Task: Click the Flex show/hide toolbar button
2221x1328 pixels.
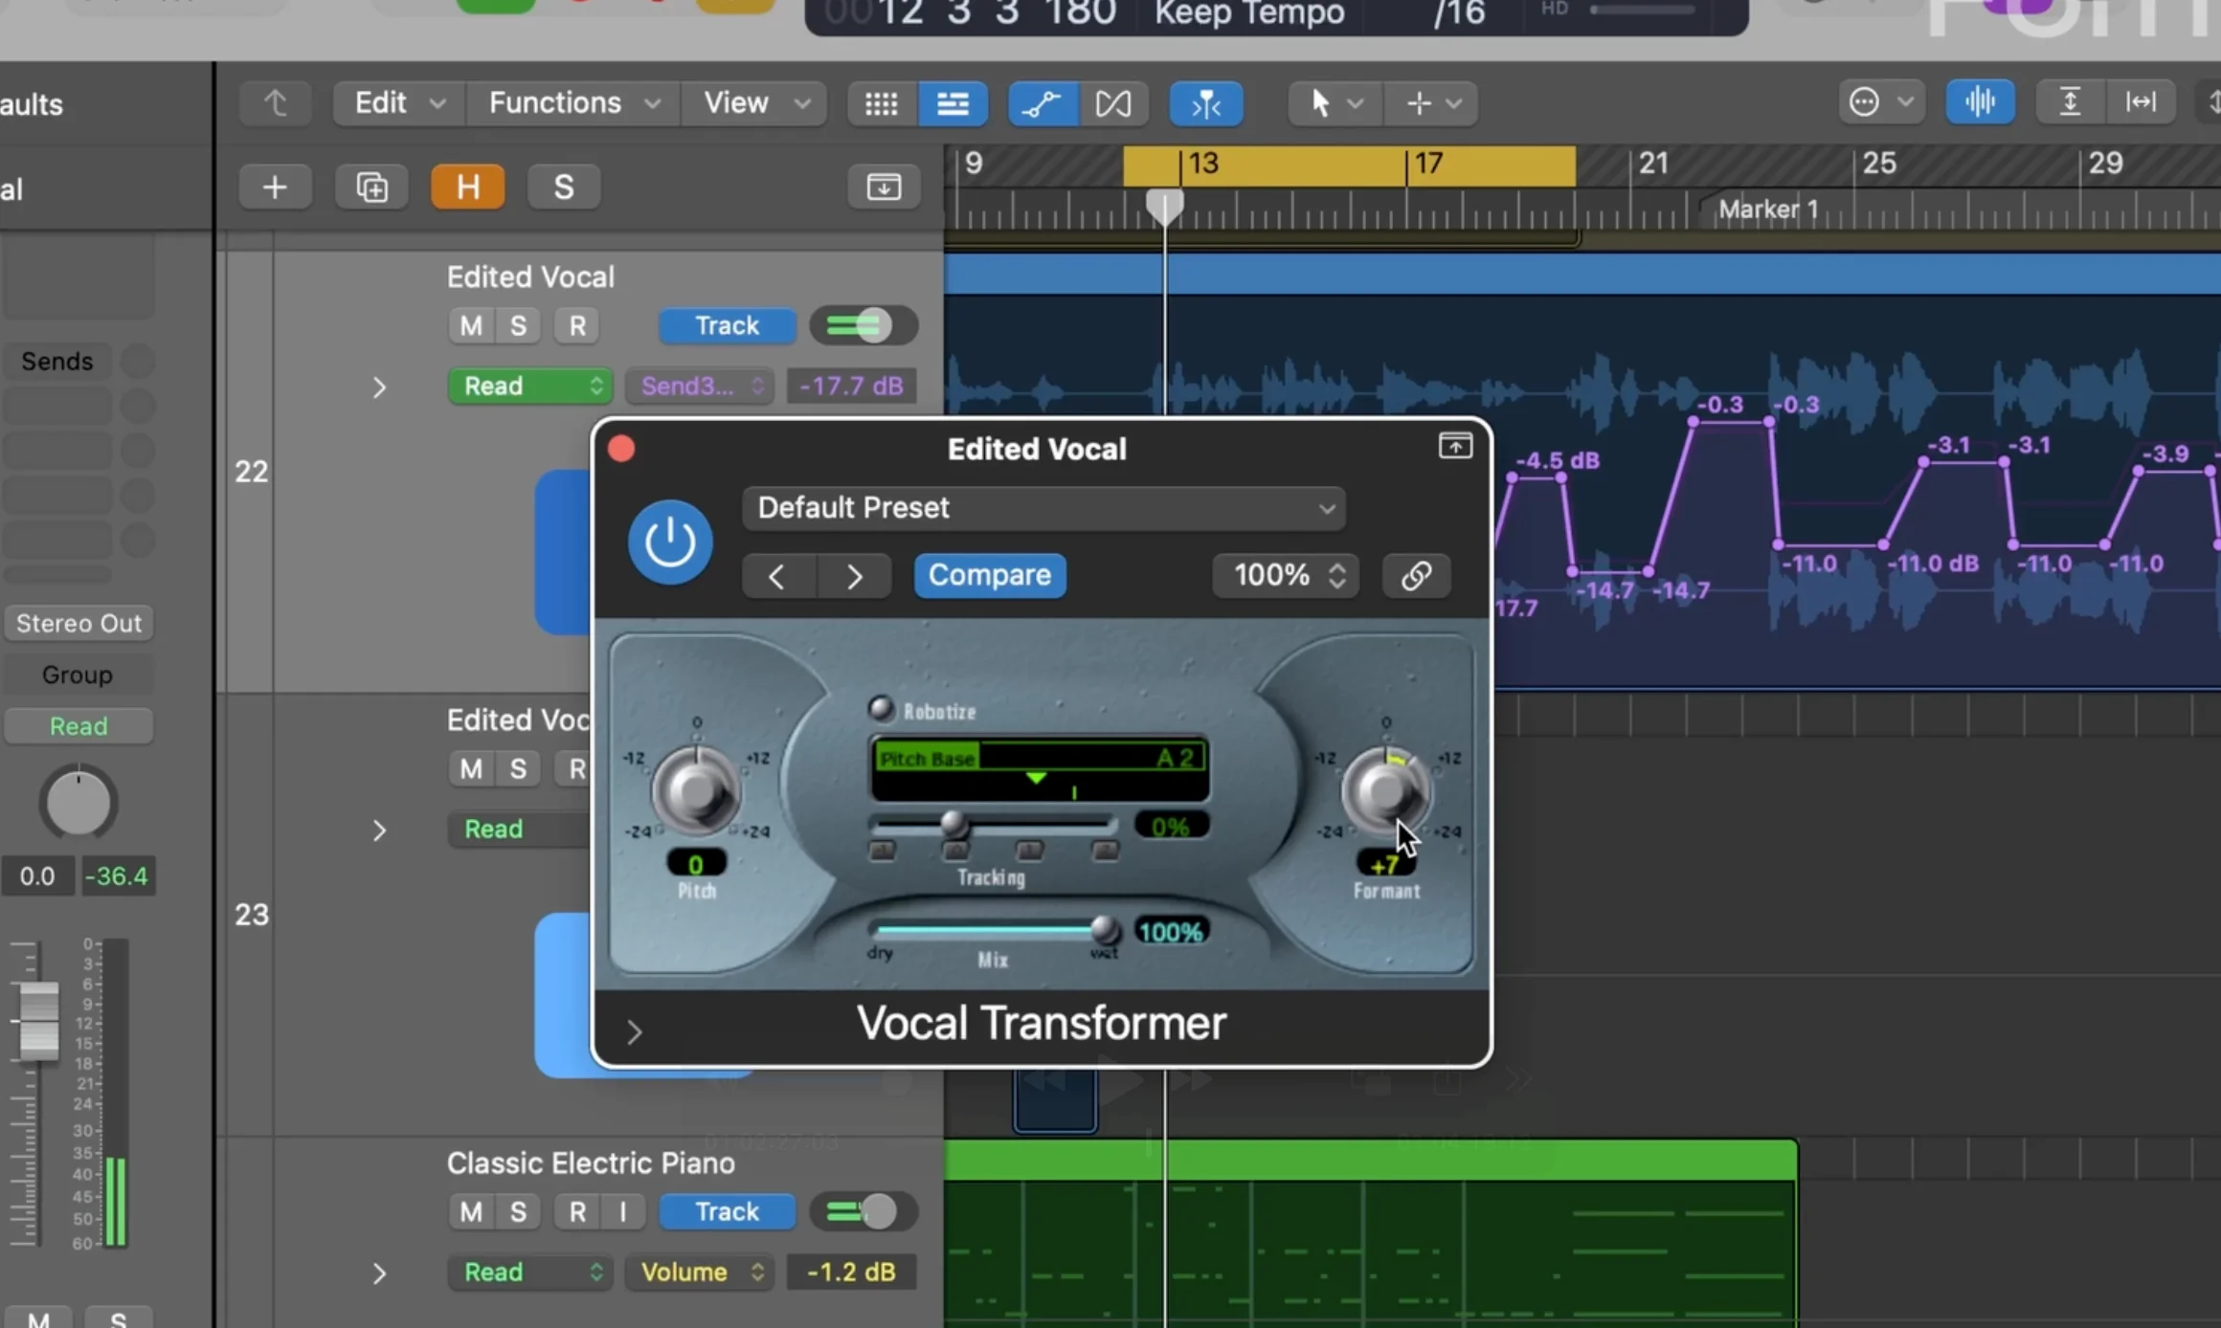Action: (1112, 102)
